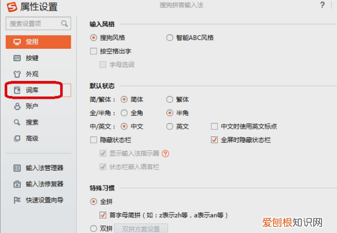Select 中文 radio button

click(x=124, y=126)
